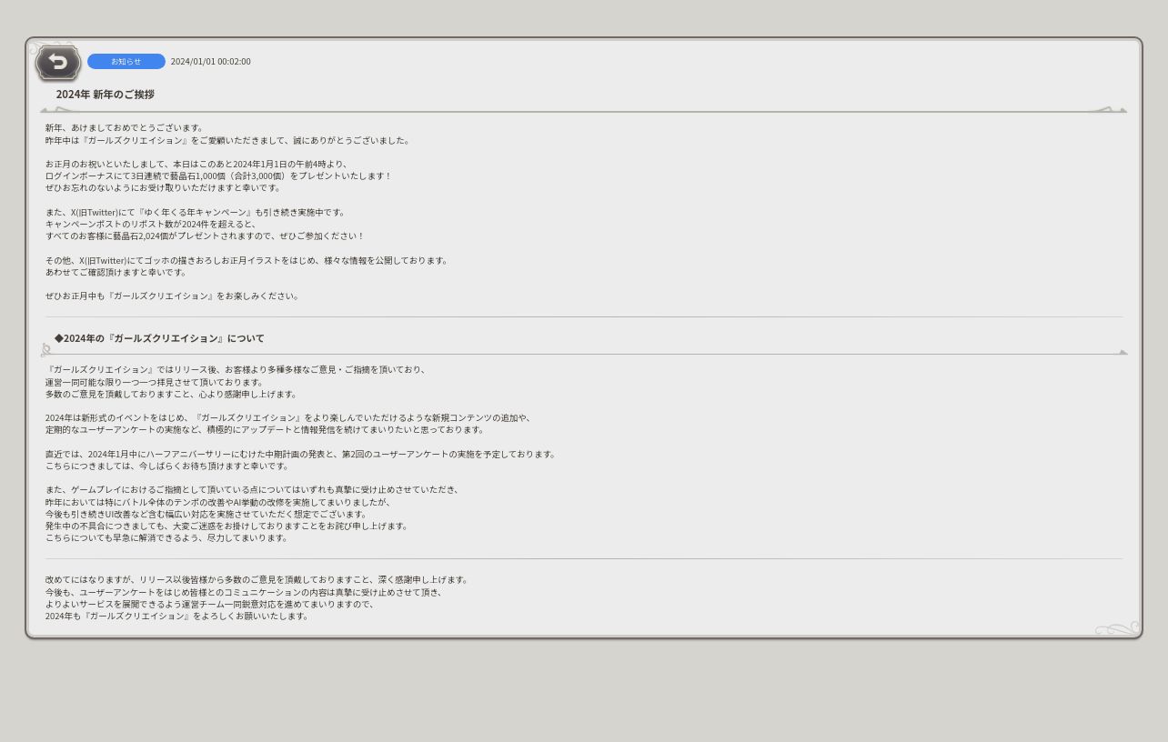Viewport: 1168px width, 742px height.
Task: Click the line starting 多数のご意見を頂戴しておりますこと
Action: pyautogui.click(x=172, y=395)
